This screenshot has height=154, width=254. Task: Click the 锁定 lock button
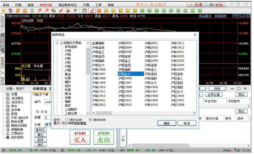[217, 89]
